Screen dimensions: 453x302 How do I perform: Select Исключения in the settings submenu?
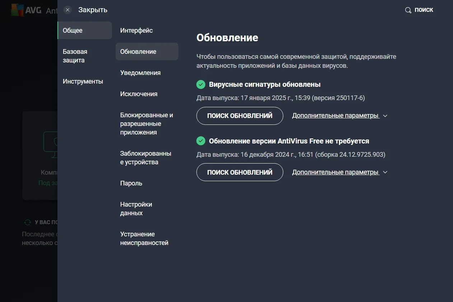[139, 94]
